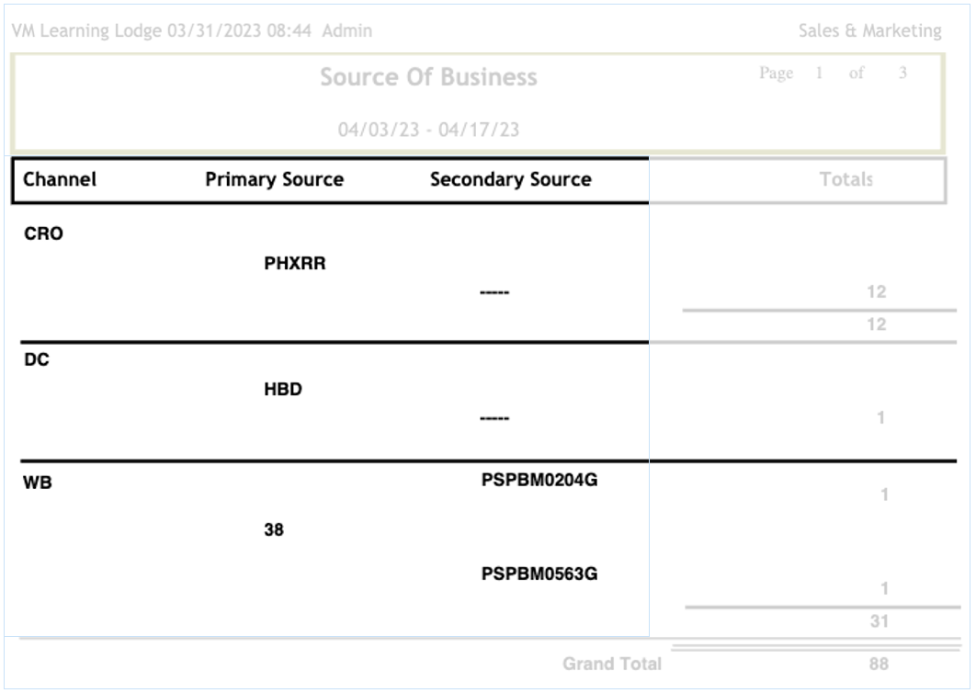Click secondary source PSPBM0204G
The height and width of the screenshot is (693, 976).
[539, 479]
